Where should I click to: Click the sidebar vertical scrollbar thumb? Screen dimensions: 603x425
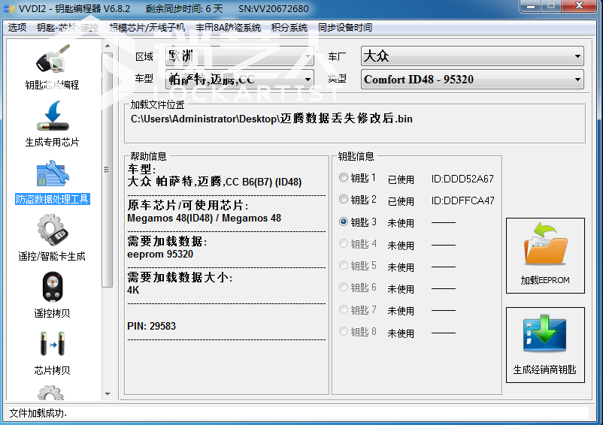(x=108, y=170)
